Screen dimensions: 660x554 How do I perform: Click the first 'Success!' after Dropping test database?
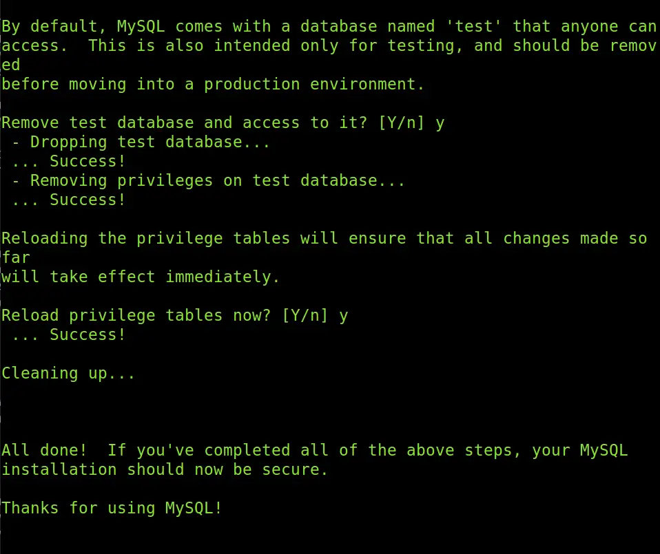pyautogui.click(x=87, y=162)
